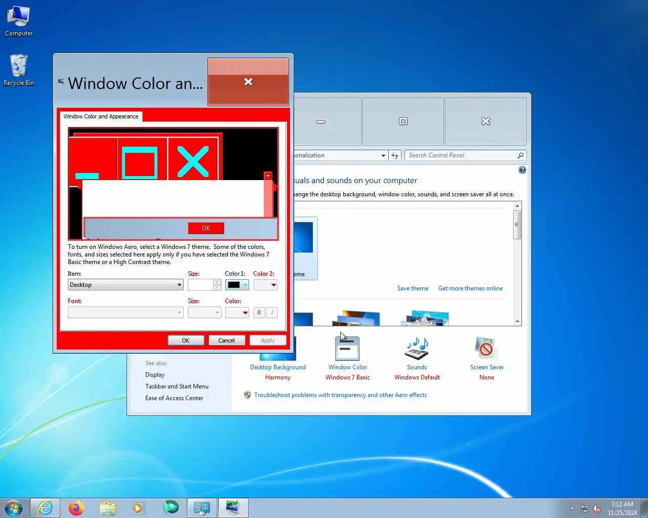Expand the Item dropdown showing Desktop
Screen dimensions: 648x518
(x=126, y=285)
